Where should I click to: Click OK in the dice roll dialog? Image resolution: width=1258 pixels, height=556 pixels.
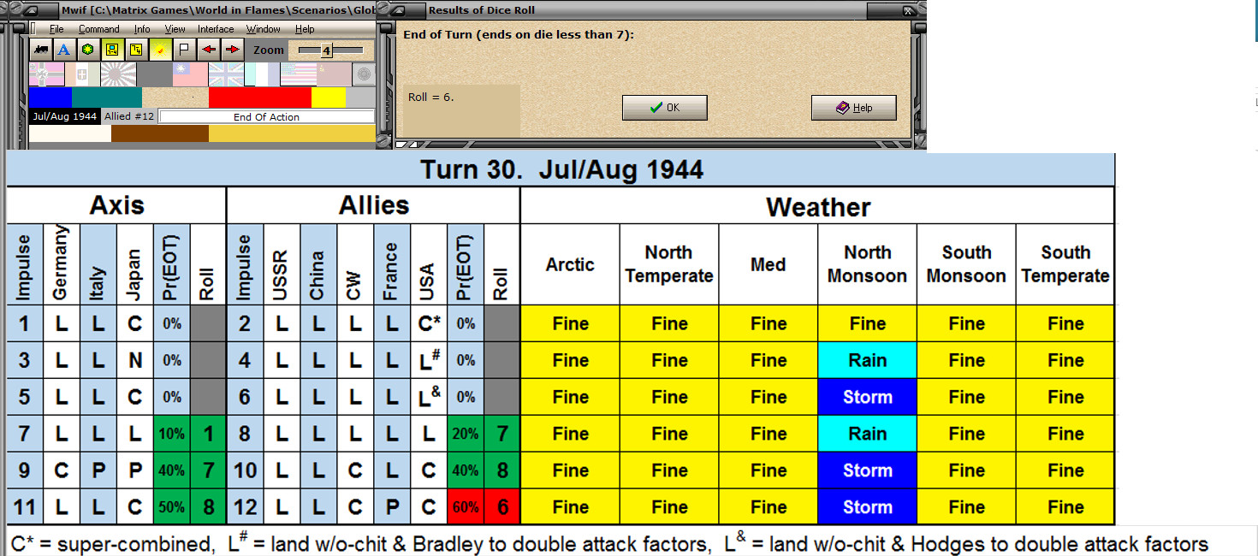point(665,108)
